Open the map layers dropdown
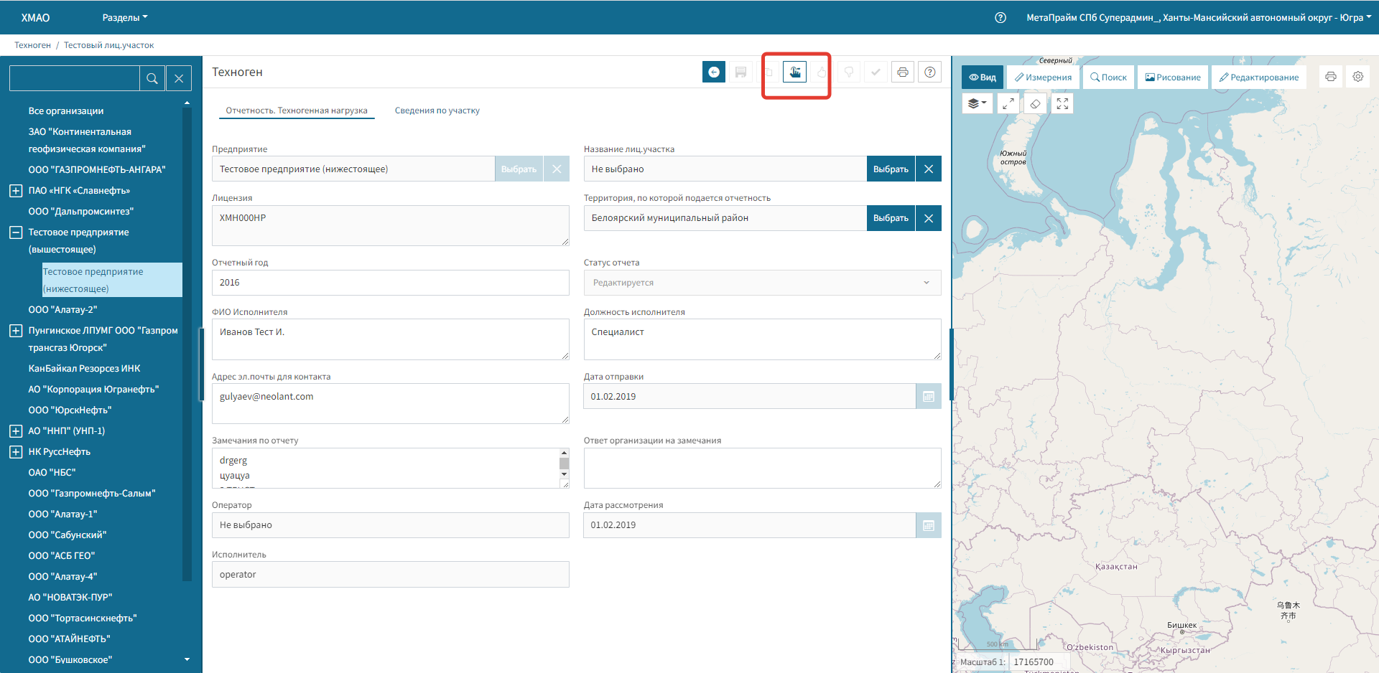The width and height of the screenshot is (1379, 673). 977,103
